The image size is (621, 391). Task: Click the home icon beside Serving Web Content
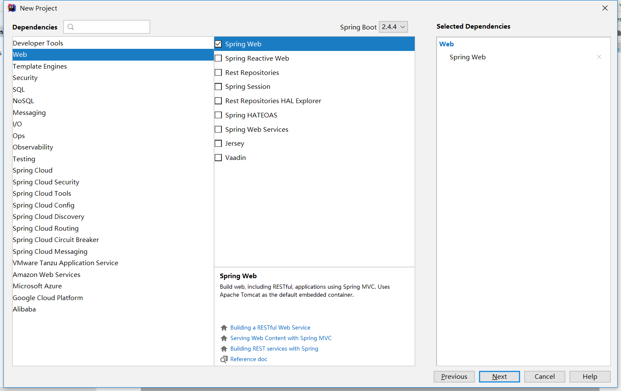click(224, 338)
